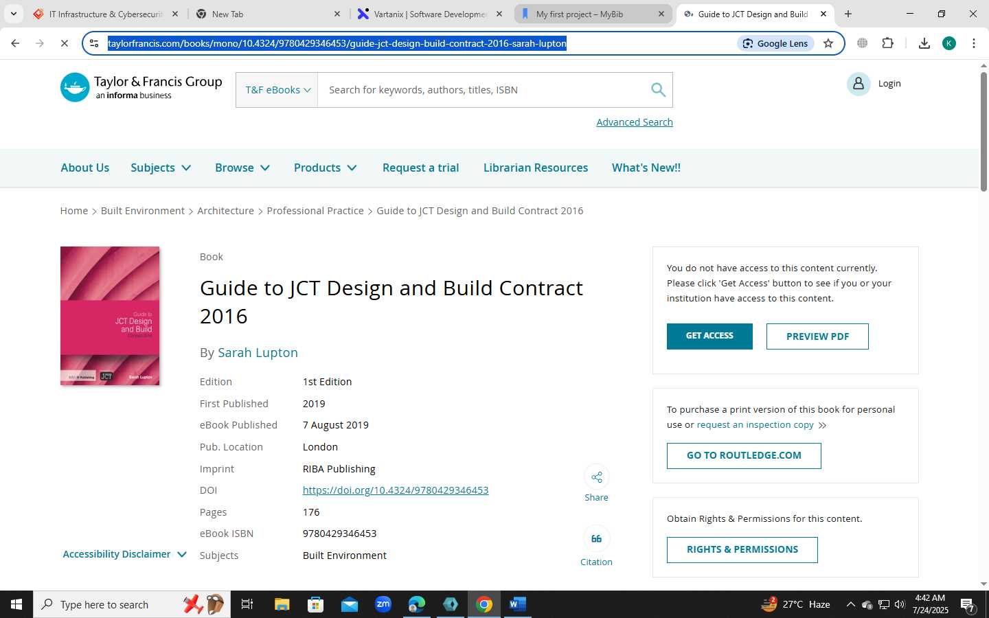The width and height of the screenshot is (989, 618).
Task: Go back using the browser back arrow
Action: coord(15,43)
